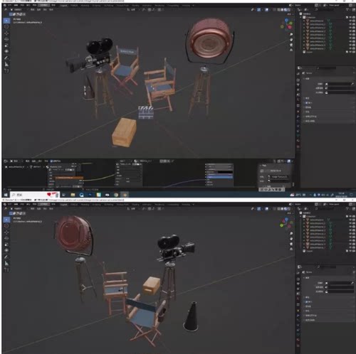356x354 pixels.
Task: Open shading options dropdown in top viewport header
Action: (292, 10)
